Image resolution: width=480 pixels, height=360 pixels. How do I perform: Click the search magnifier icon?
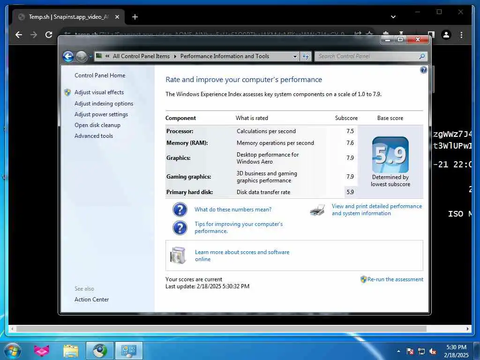tap(422, 56)
